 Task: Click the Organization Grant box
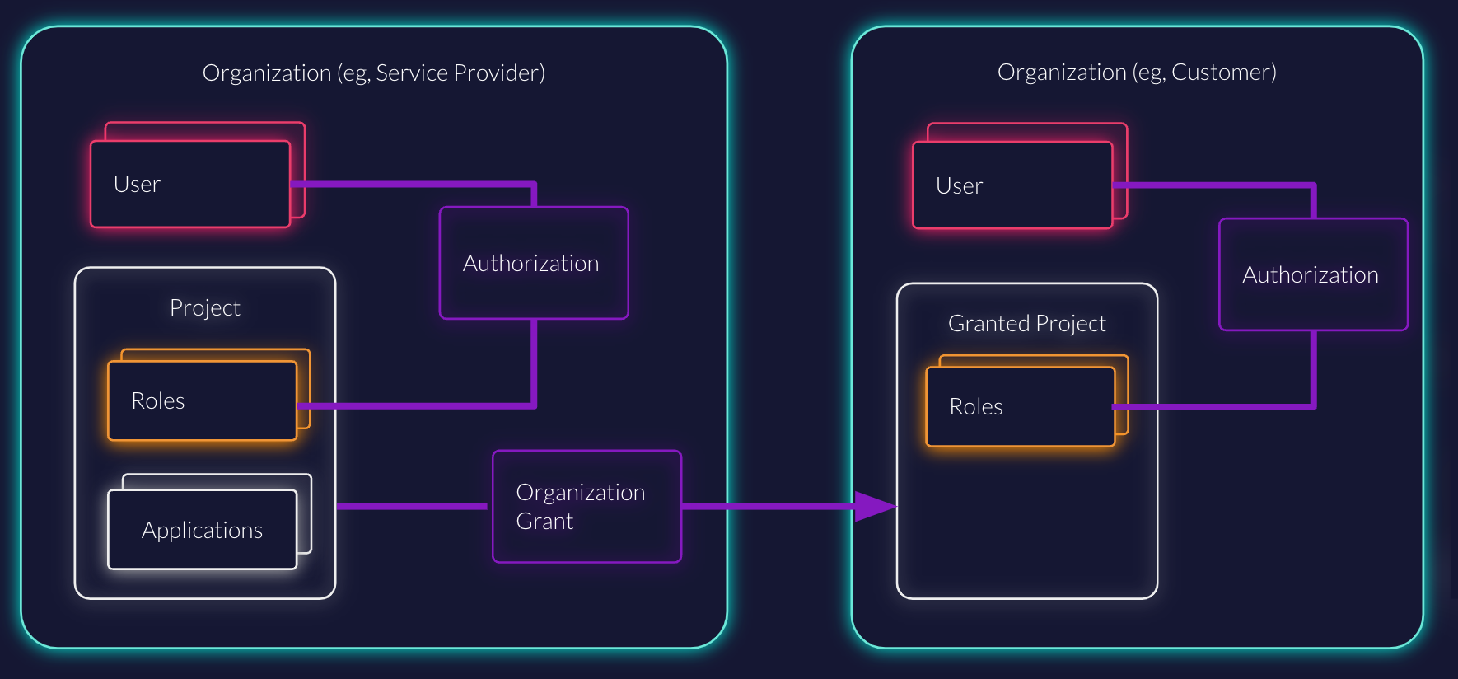(x=586, y=507)
